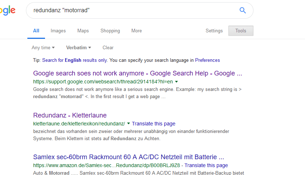The width and height of the screenshot is (305, 175).
Task: Select the All results tab
Action: coord(36,31)
